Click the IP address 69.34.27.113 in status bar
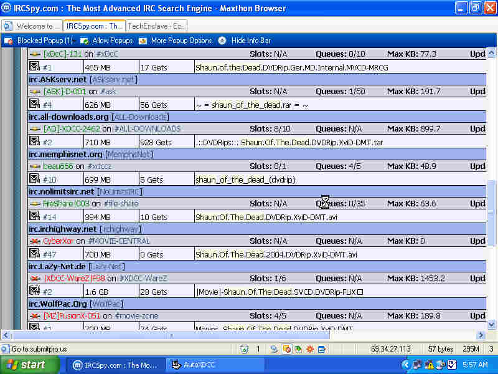 (x=391, y=349)
